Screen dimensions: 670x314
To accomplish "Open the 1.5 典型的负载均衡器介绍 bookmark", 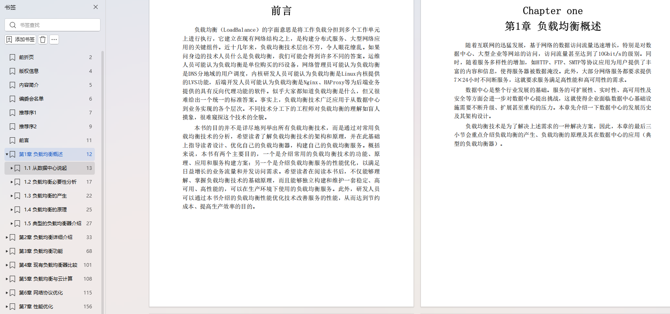I will [53, 224].
